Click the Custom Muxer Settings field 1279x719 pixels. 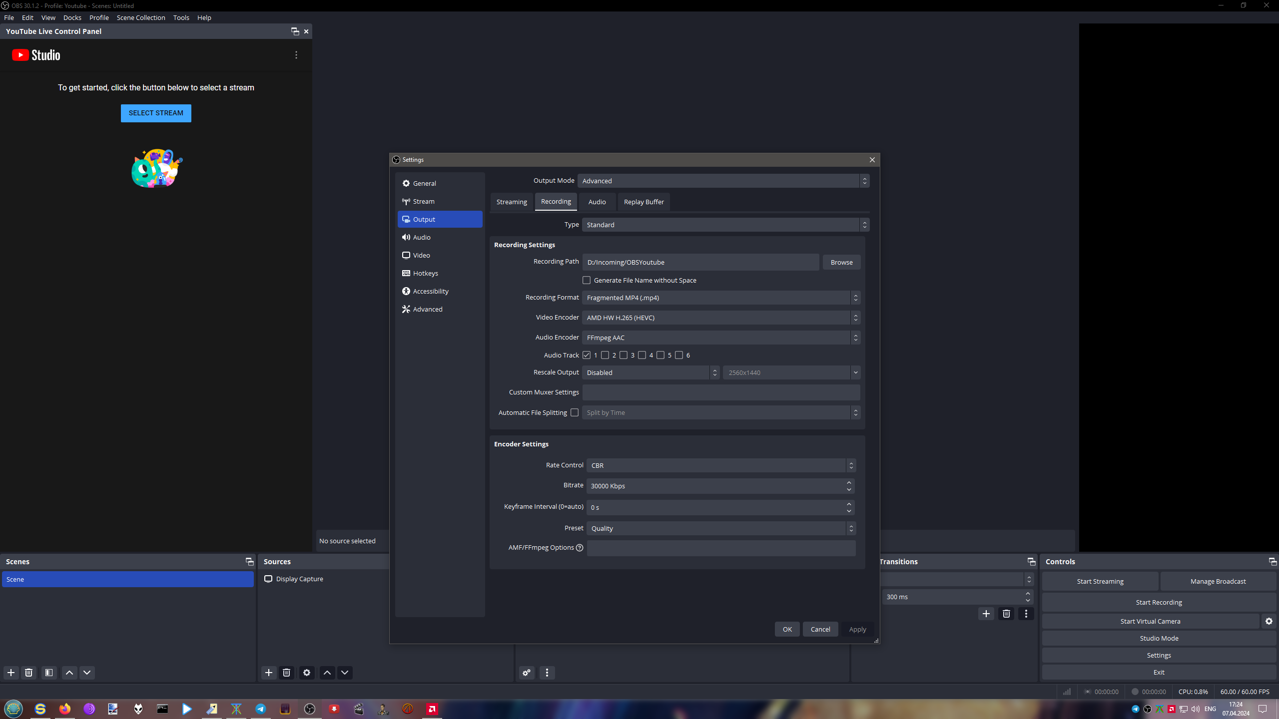pyautogui.click(x=721, y=392)
